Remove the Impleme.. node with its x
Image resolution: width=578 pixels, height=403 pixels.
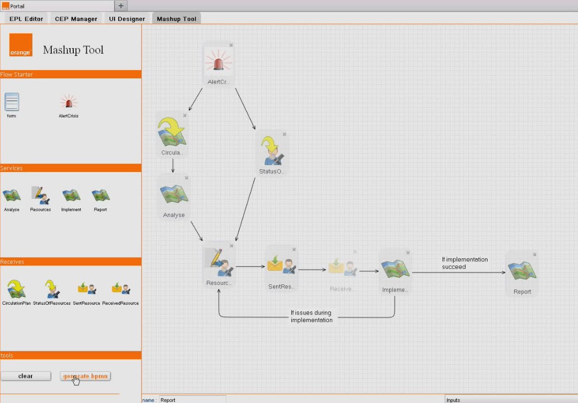[x=407, y=252]
